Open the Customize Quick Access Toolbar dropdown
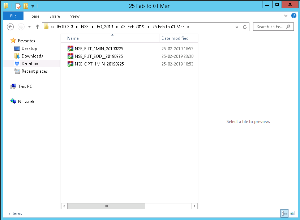Screen dimensions: 300x220 (x=33, y=6)
